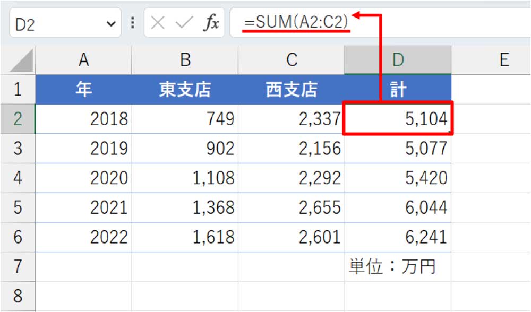Click the three-dot formula bar resize handle
The height and width of the screenshot is (312, 531).
tap(133, 23)
